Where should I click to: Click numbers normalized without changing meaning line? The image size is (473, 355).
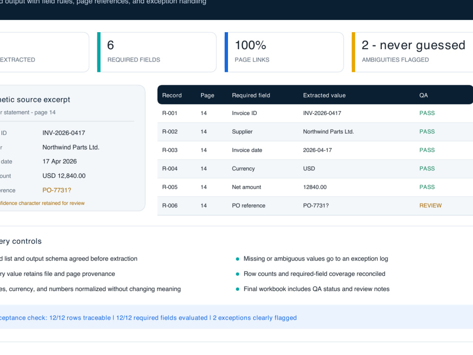coord(90,289)
